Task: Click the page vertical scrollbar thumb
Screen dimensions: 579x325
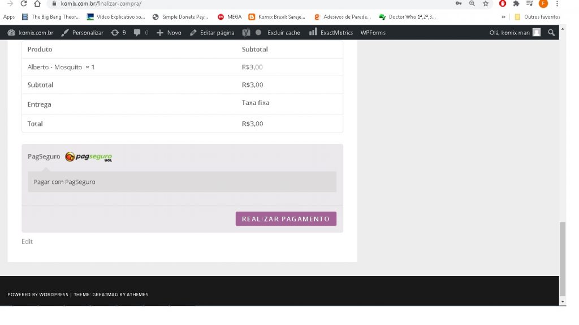Action: (x=562, y=258)
